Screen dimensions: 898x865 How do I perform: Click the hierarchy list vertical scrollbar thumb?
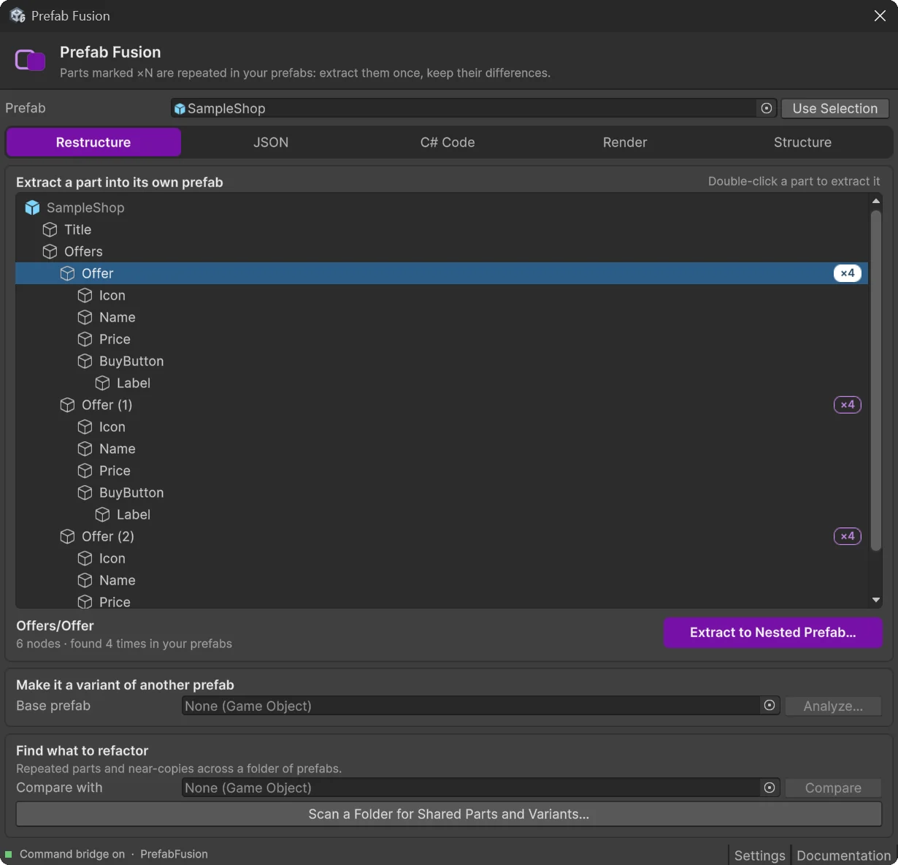(x=876, y=380)
